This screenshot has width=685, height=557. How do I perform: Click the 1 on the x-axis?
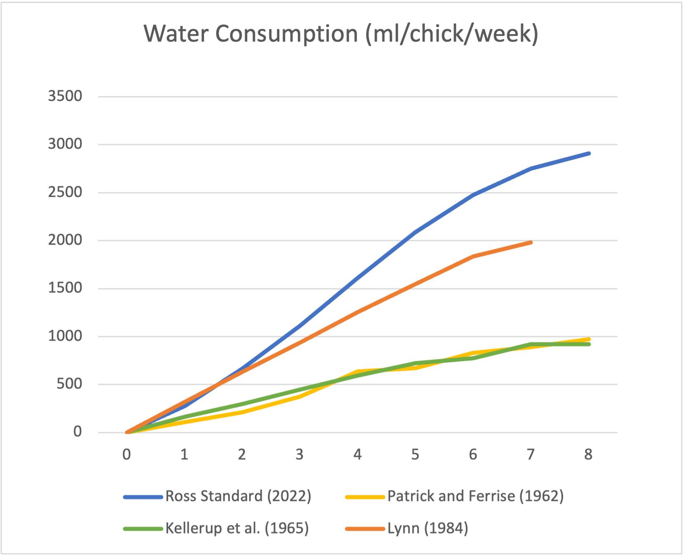tap(184, 454)
